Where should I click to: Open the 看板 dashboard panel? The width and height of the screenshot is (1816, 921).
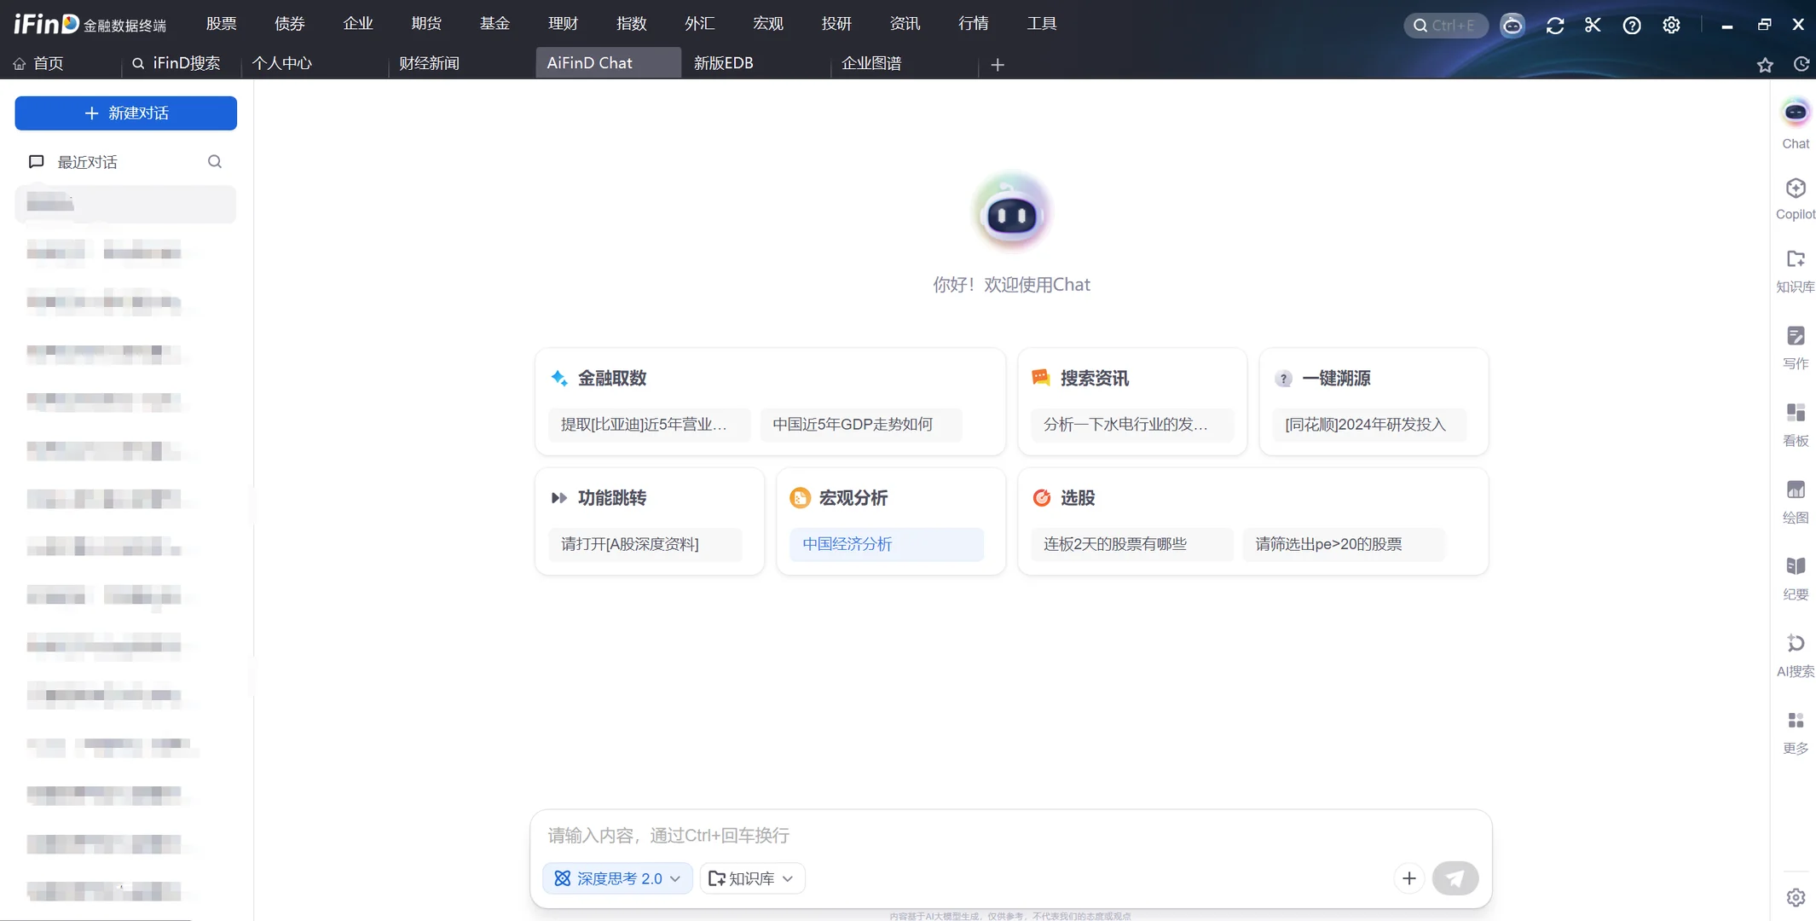(x=1795, y=424)
